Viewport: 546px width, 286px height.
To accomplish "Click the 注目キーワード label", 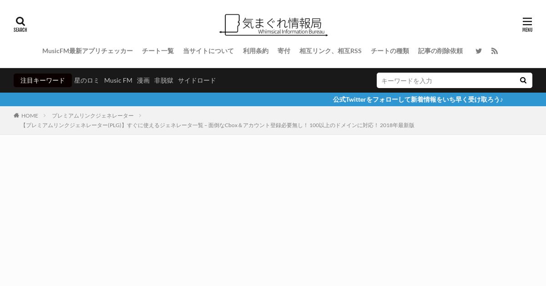I will point(43,80).
